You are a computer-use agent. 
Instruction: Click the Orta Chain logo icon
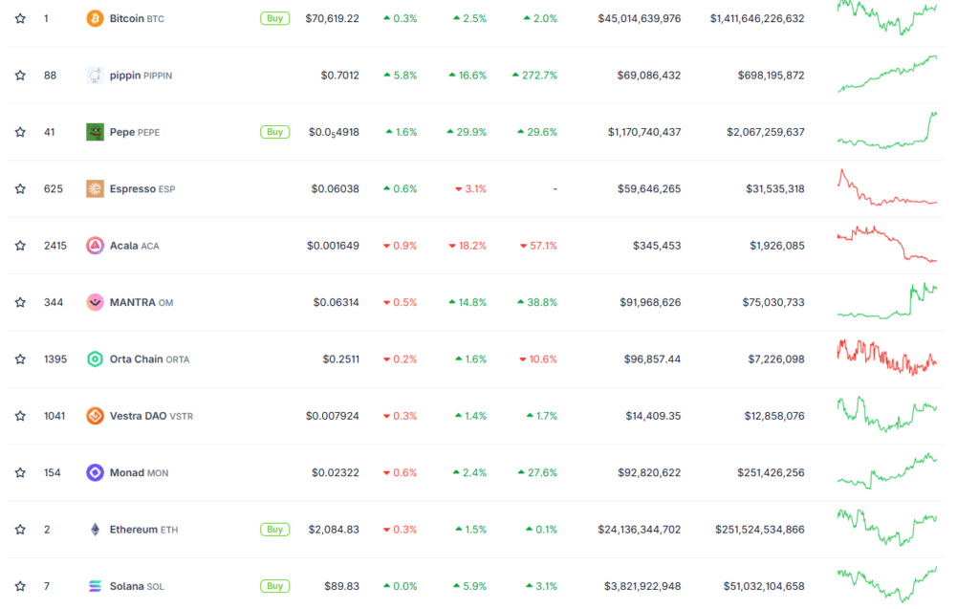pyautogui.click(x=95, y=359)
